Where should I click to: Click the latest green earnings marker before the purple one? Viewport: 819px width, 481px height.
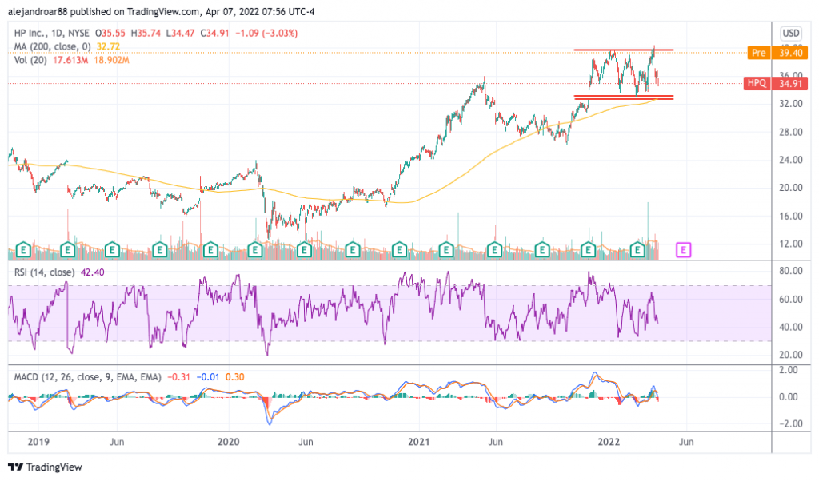(637, 250)
